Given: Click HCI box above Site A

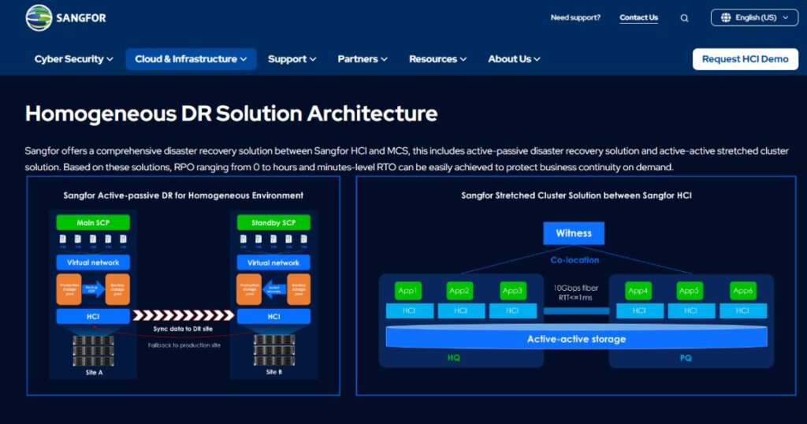Looking at the screenshot, I should [93, 316].
